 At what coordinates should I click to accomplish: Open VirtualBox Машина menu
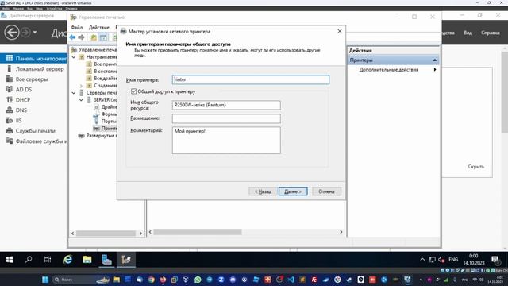18,9
